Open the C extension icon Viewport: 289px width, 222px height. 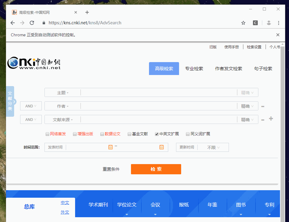[x=255, y=23]
